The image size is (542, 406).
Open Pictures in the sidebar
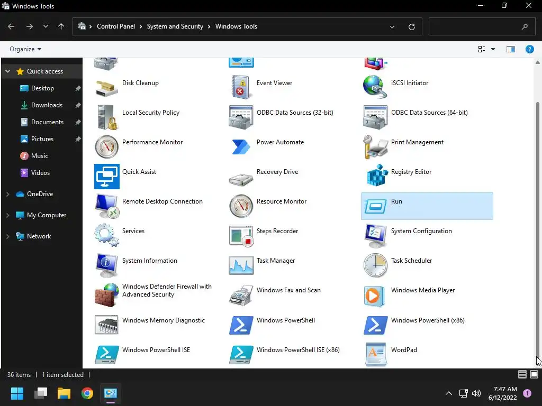coord(42,139)
